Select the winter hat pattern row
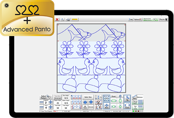Screen dimensions: 174x118 tap(91, 84)
